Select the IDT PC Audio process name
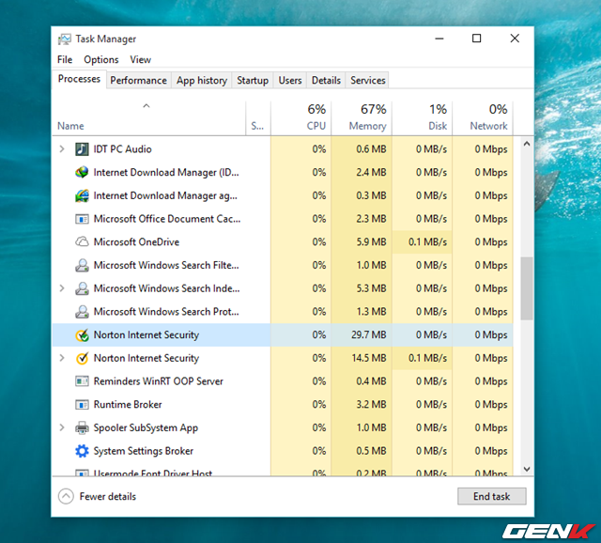Viewport: 601px width, 543px height. [123, 148]
